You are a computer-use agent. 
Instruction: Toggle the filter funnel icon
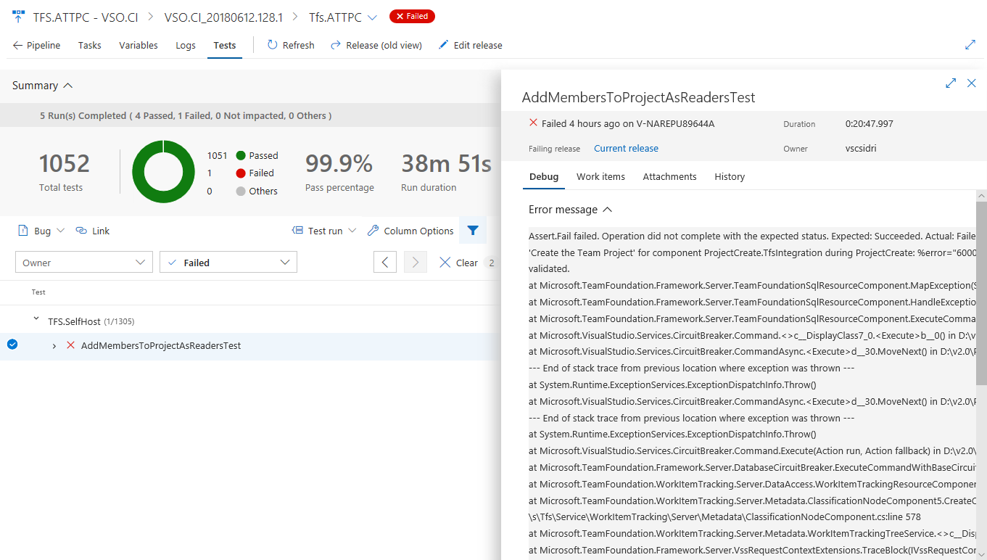(473, 231)
